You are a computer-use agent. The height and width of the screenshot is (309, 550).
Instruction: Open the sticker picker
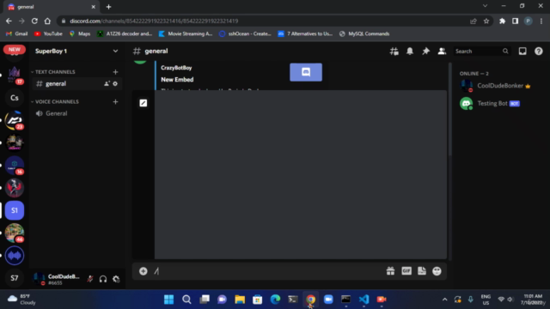(422, 271)
